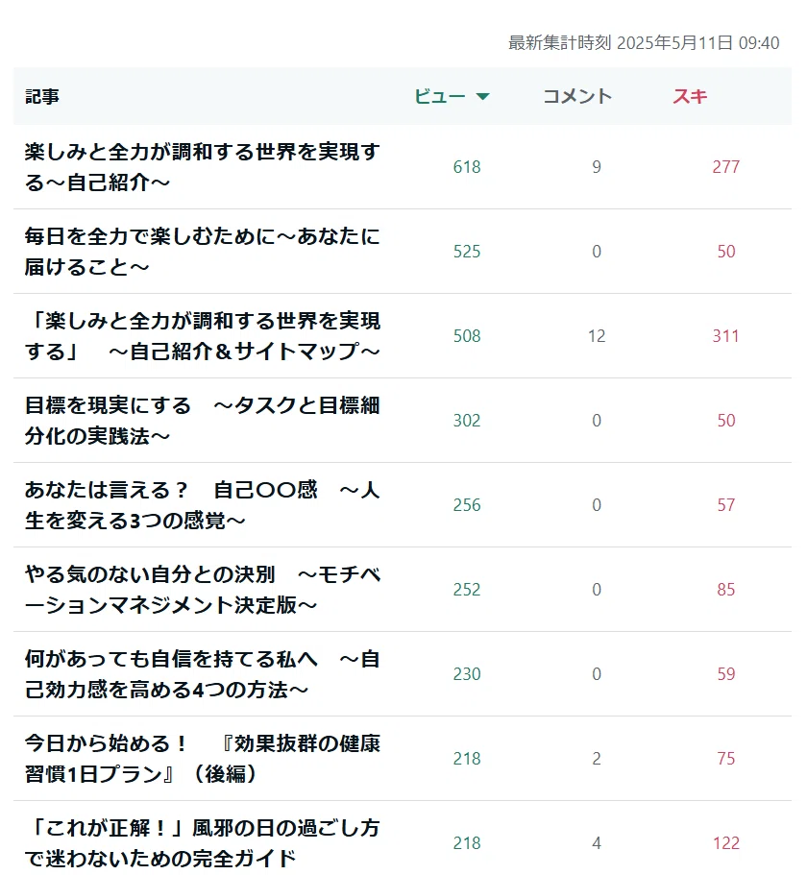Image resolution: width=807 pixels, height=875 pixels.
Task: Open the モチベーションマネジメント決定版 article
Action: tap(202, 590)
